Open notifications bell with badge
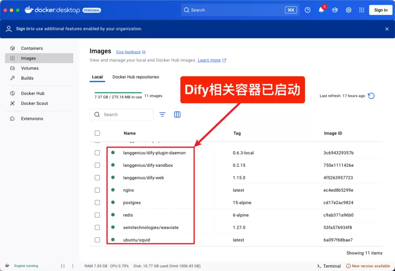395x271 pixels. pos(321,10)
